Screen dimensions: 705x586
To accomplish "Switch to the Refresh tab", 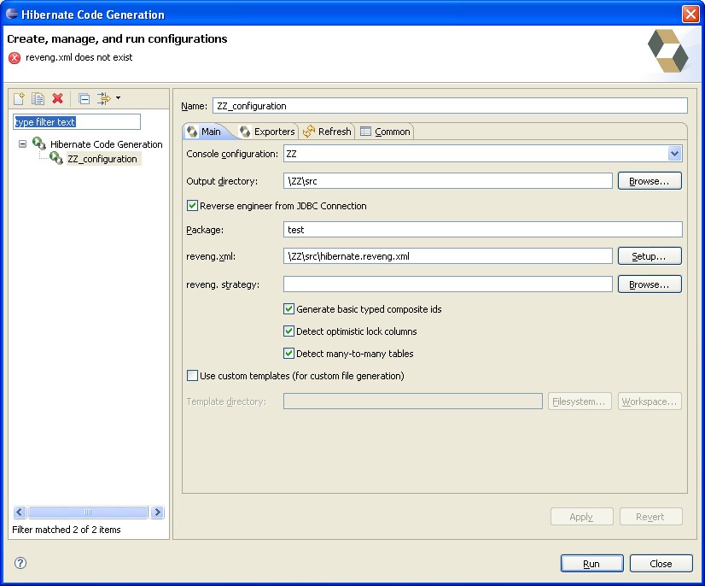I will point(328,132).
